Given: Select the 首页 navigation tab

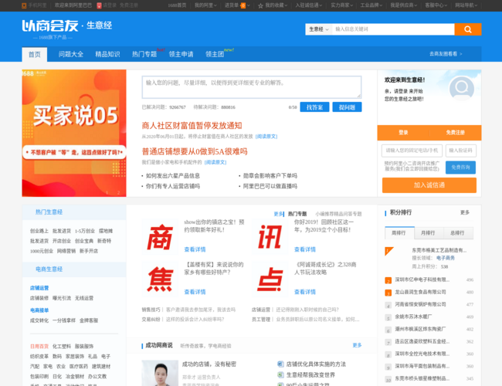Looking at the screenshot, I should (x=35, y=54).
